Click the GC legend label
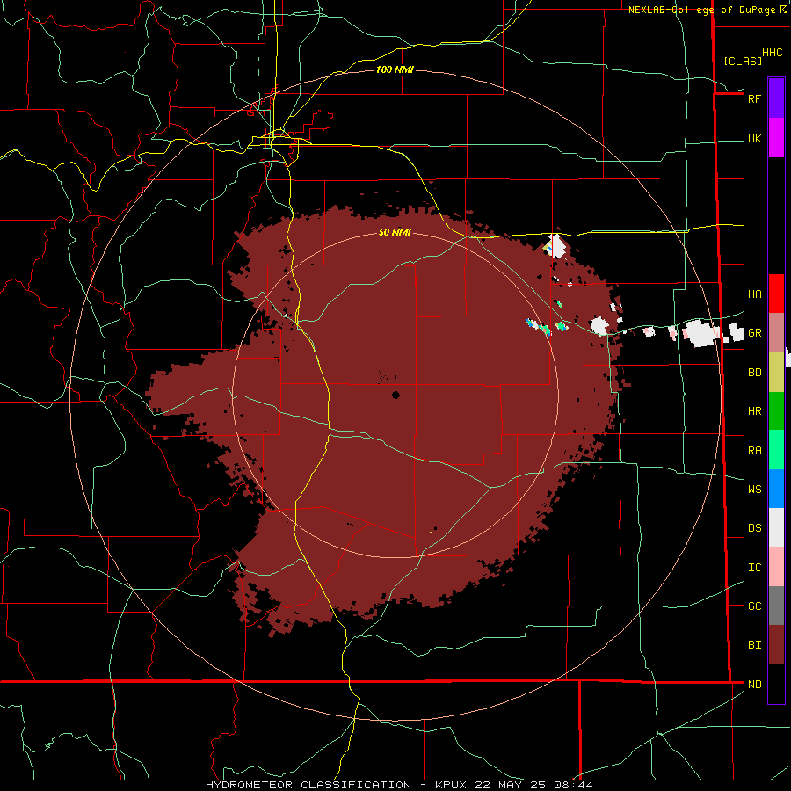The height and width of the screenshot is (791, 791). click(754, 606)
